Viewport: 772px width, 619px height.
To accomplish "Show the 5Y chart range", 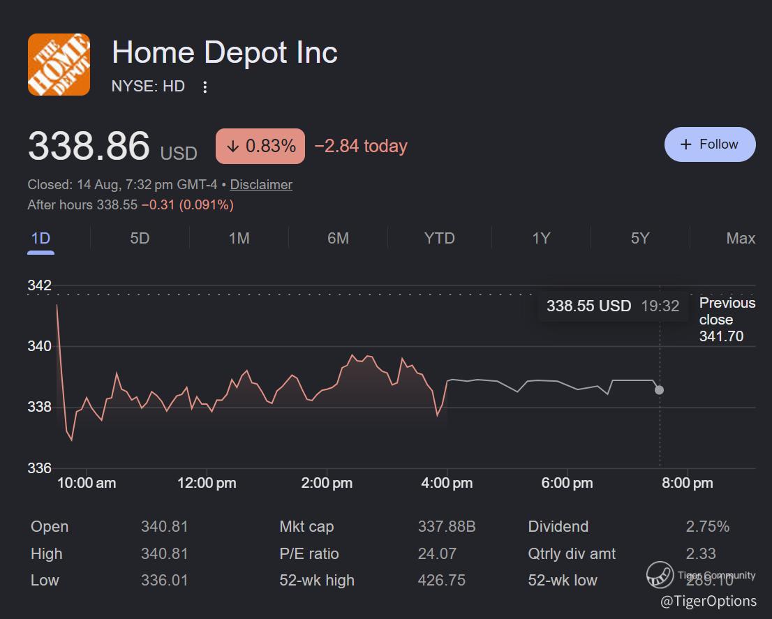I will 639,239.
